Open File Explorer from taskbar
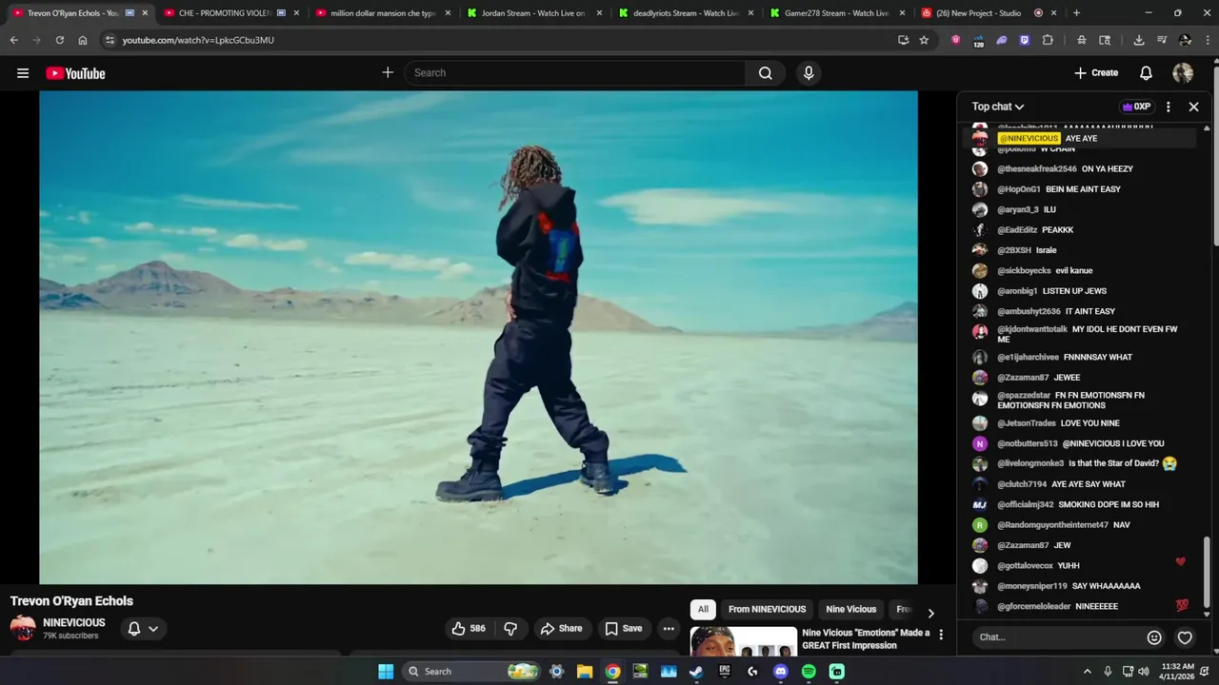Image resolution: width=1219 pixels, height=685 pixels. point(585,672)
